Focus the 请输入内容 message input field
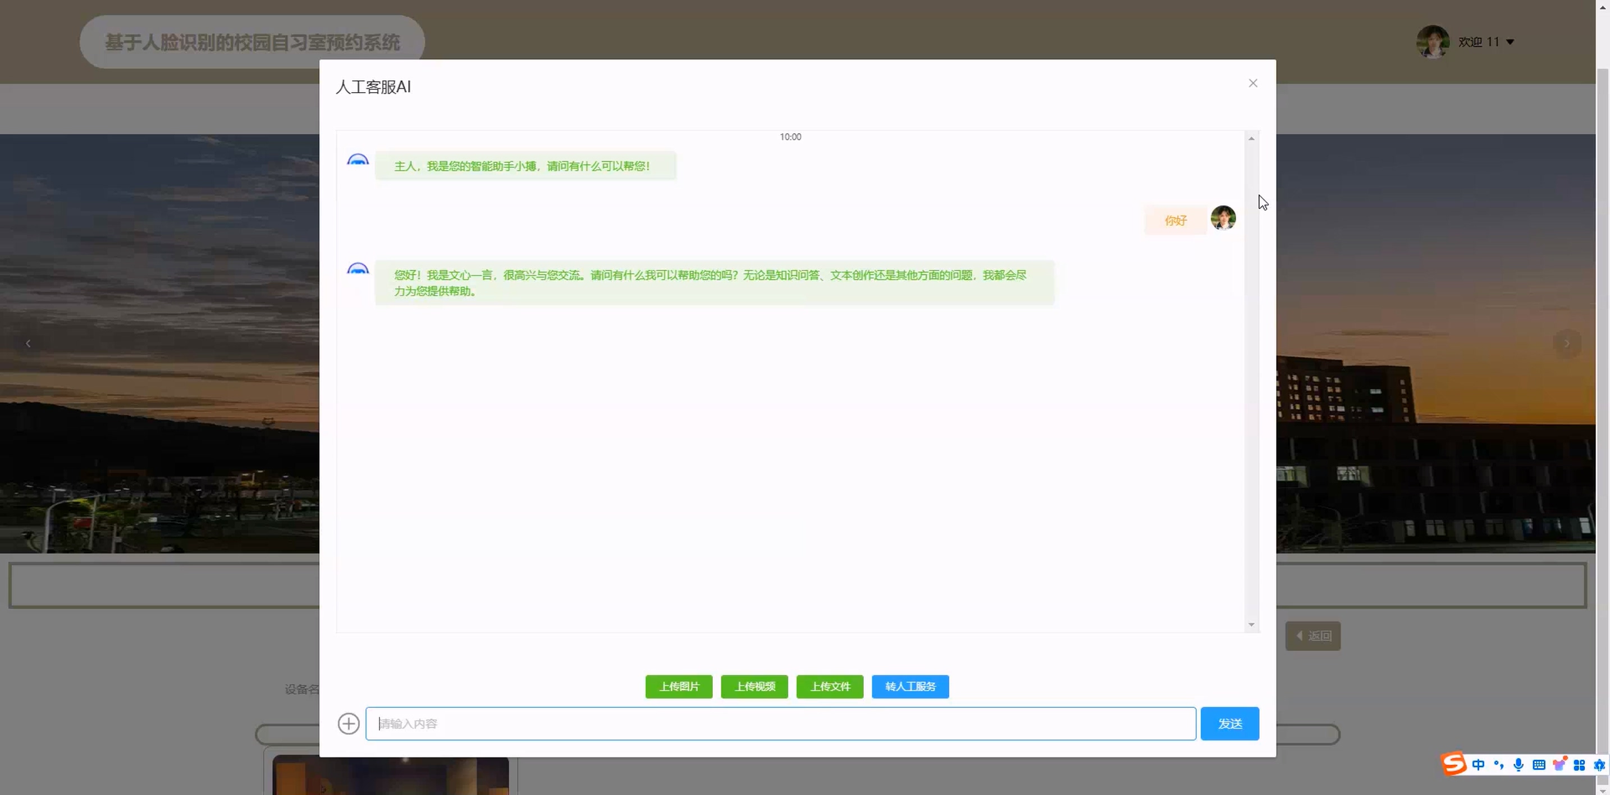 [780, 723]
